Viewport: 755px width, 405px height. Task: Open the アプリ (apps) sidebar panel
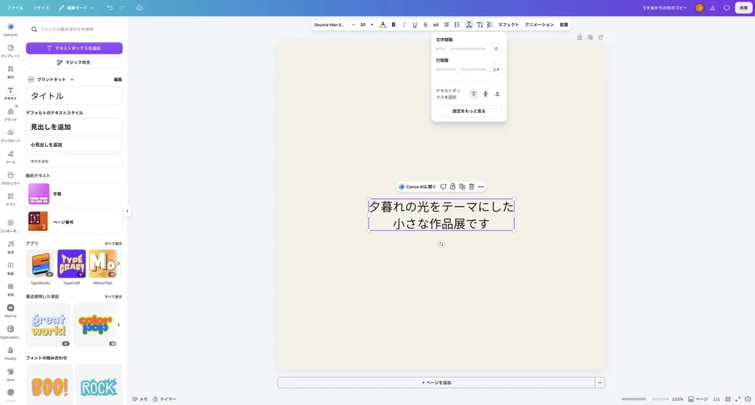[x=10, y=199]
